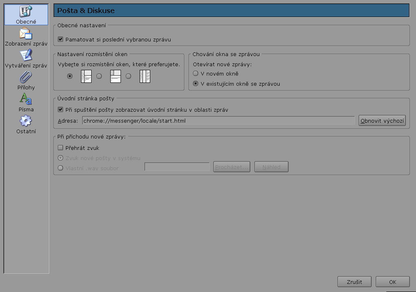Click the Otevírat nové zprávy label
This screenshot has height=292, width=416.
pos(222,64)
